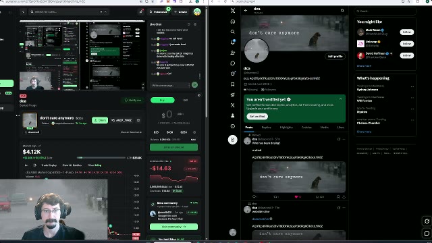Follow Matt Walsh

point(406,32)
